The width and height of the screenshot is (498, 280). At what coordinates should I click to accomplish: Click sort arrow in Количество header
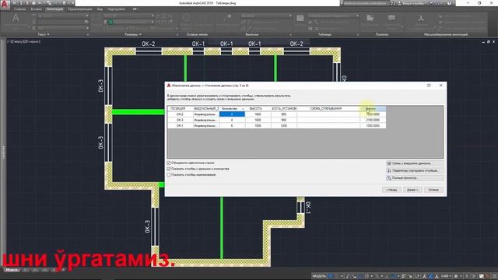click(243, 109)
